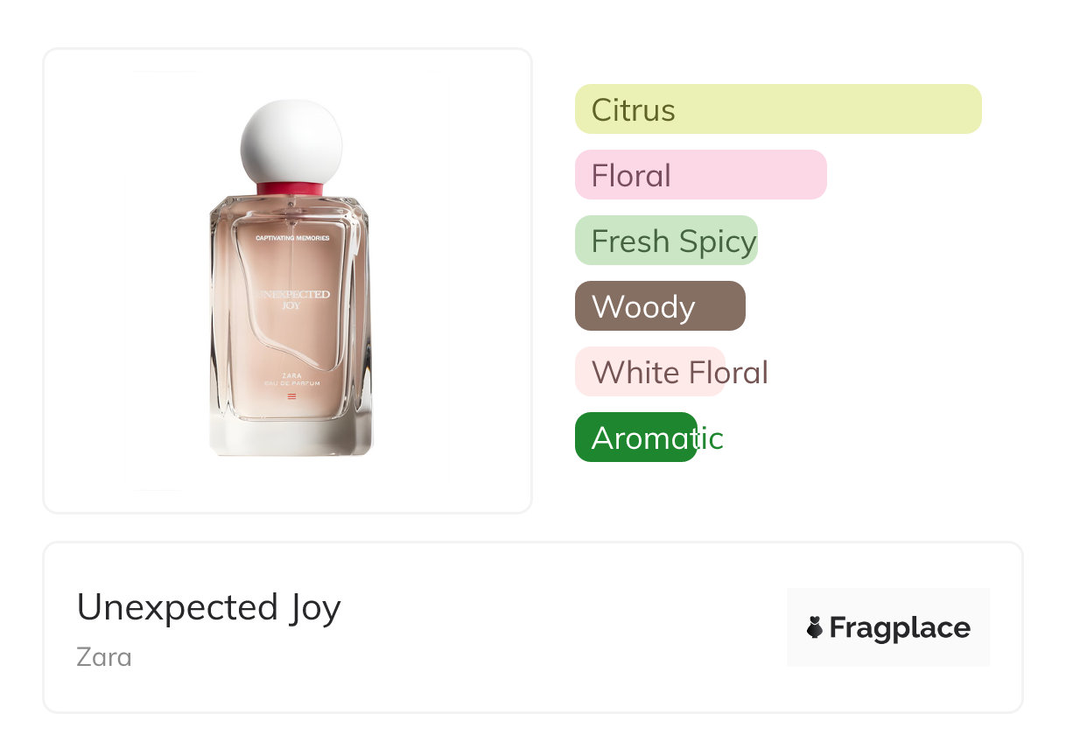Image resolution: width=1066 pixels, height=756 pixels.
Task: Click the white spherical bottle cap
Action: click(291, 140)
